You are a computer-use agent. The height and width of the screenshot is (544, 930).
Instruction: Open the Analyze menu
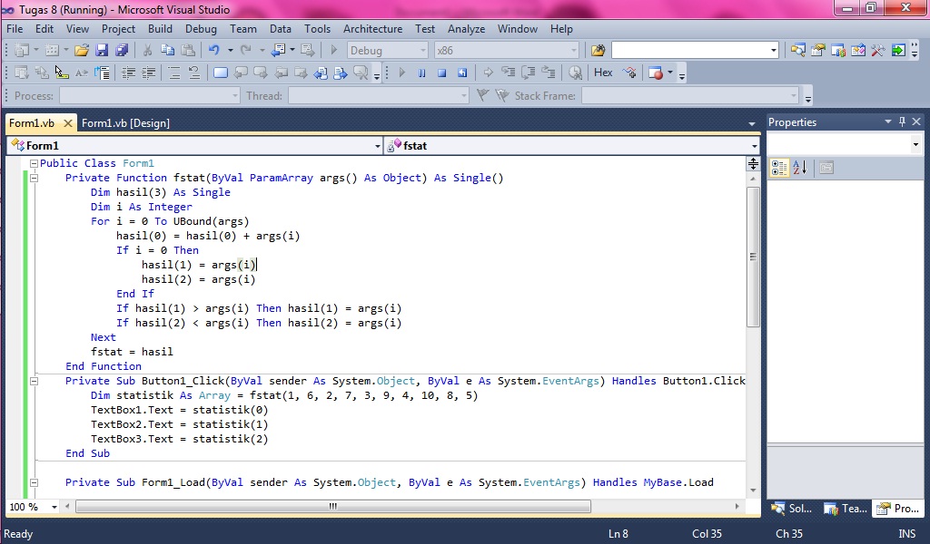(x=466, y=28)
